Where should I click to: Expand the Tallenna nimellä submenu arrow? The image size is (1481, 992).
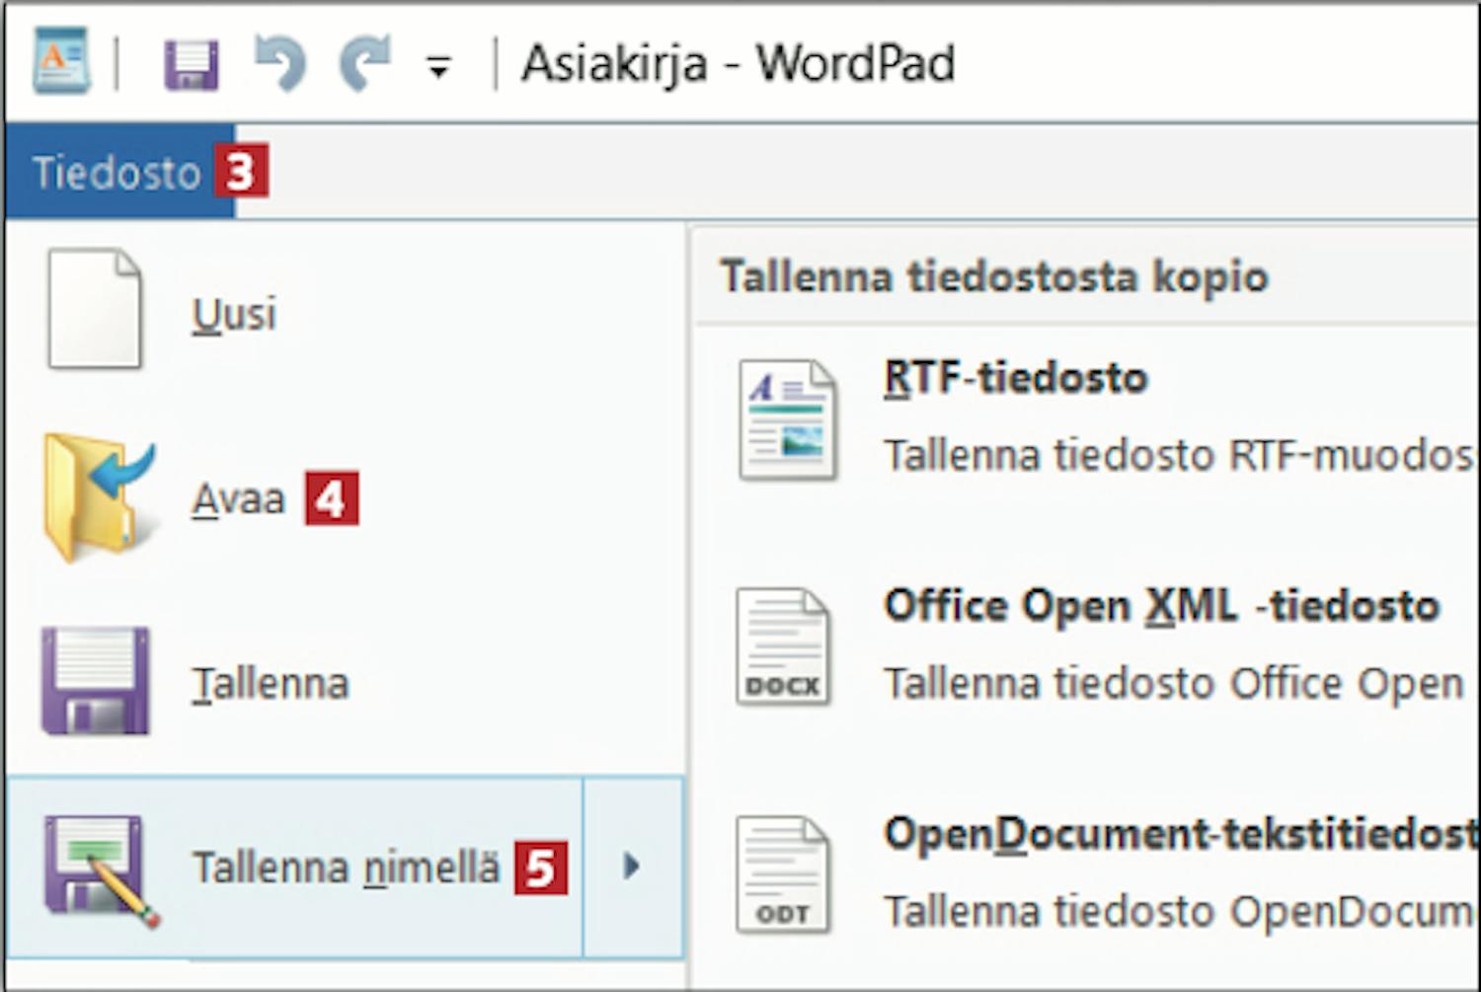tap(632, 867)
